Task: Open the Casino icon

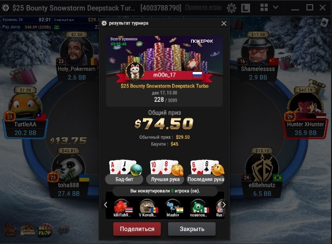Action: (x=10, y=230)
